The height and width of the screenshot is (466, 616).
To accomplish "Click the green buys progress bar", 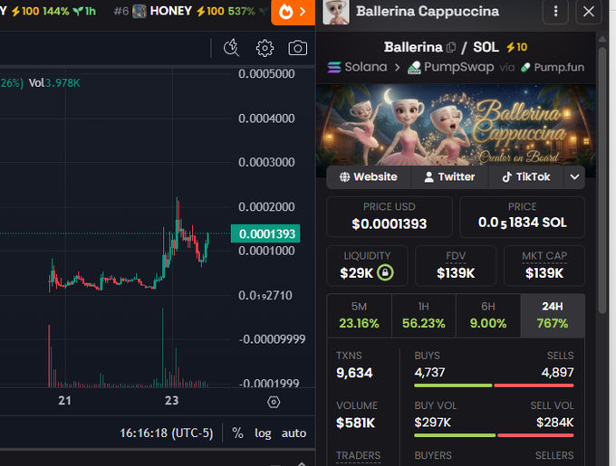I will coord(453,385).
